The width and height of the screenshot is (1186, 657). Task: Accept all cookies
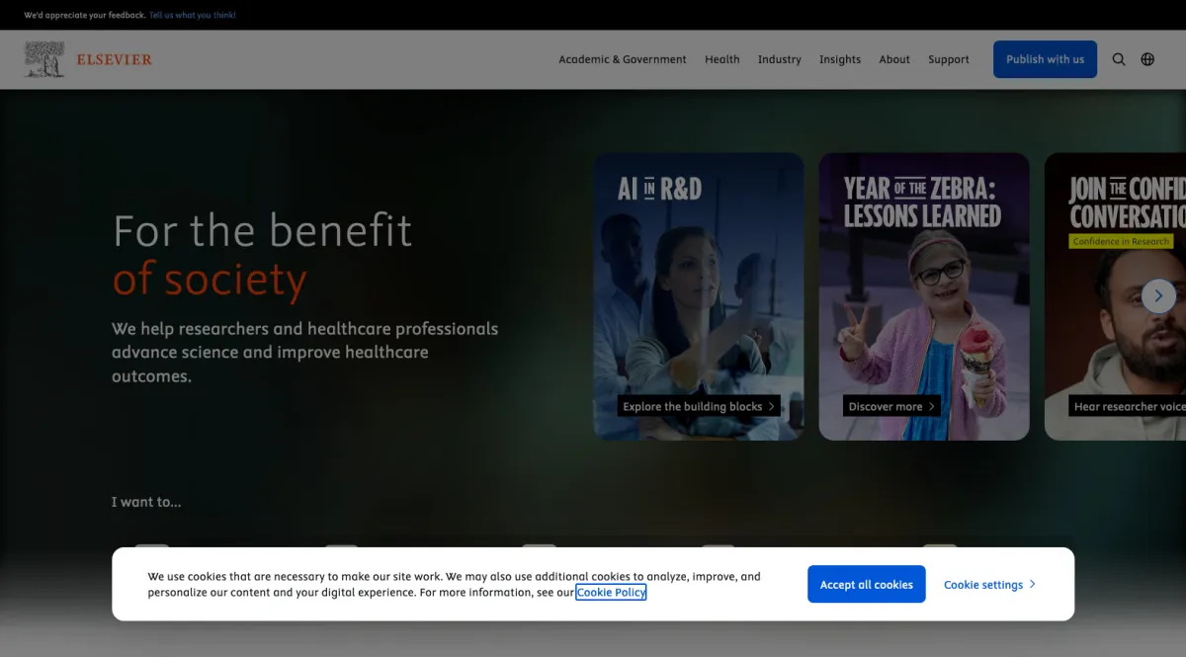pos(867,584)
